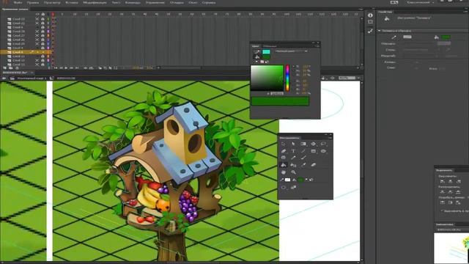Toggle the lock on layer Слой 26
Screen dimensions: 469x264
(43, 40)
